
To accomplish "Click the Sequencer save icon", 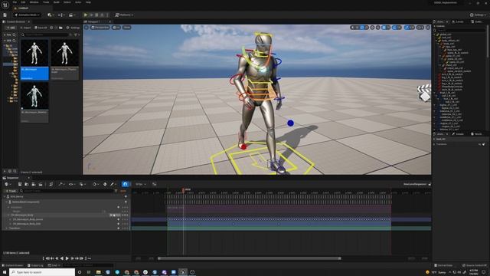I will (20, 184).
